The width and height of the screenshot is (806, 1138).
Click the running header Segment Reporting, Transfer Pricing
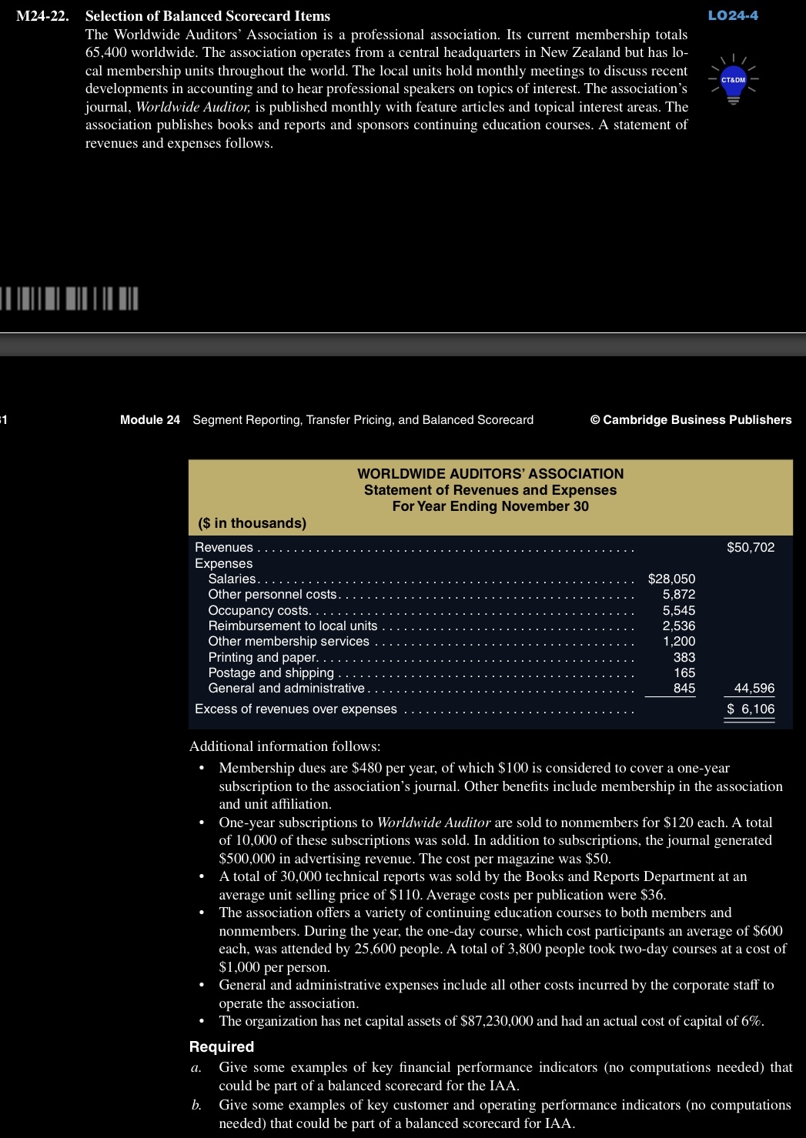tap(362, 420)
